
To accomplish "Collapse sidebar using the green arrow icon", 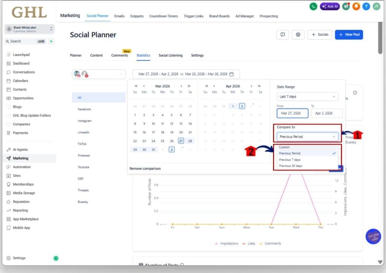I will click(x=56, y=258).
